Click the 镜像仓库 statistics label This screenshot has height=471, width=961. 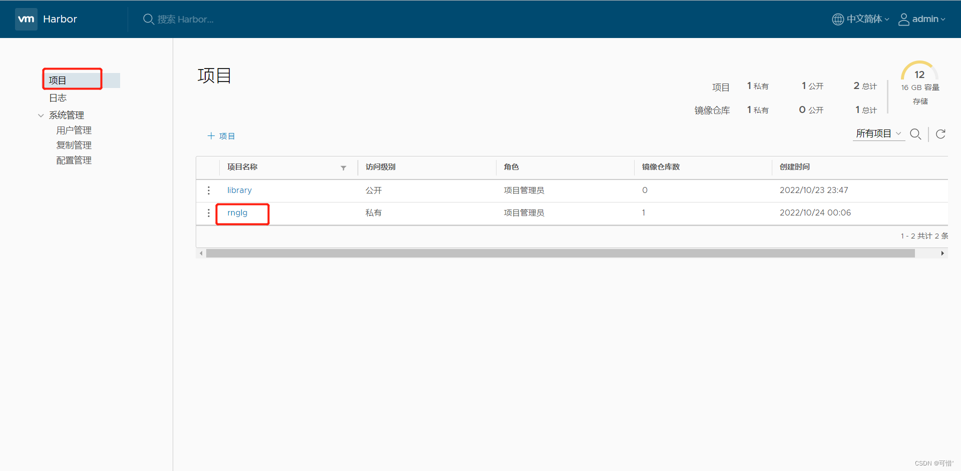coord(712,110)
